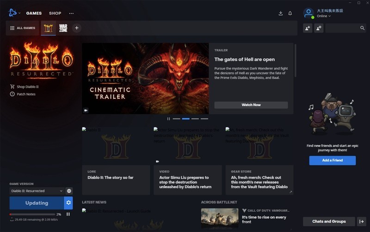Click the account username text
Viewport: 370px width, 232px height.
click(330, 11)
